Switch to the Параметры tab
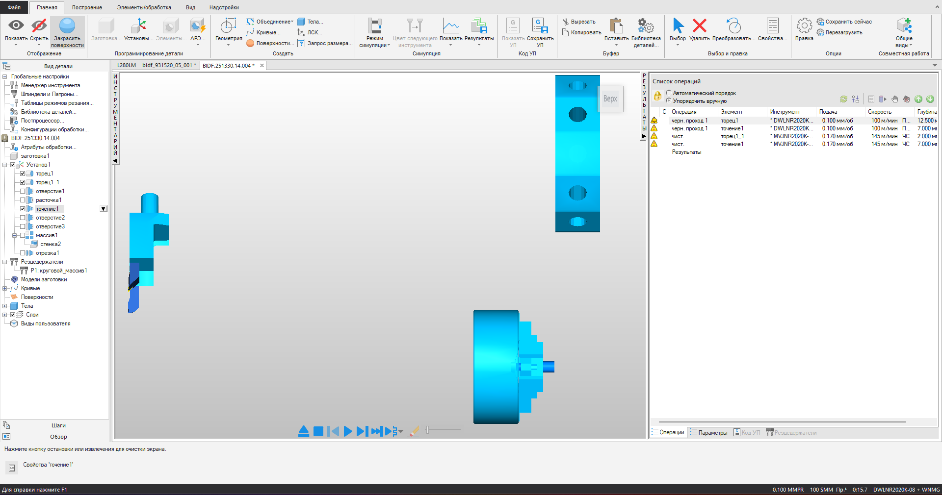The width and height of the screenshot is (942, 495). click(x=709, y=432)
